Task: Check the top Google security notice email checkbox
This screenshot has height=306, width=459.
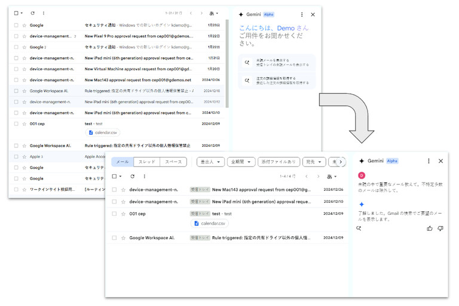Action: coord(16,25)
